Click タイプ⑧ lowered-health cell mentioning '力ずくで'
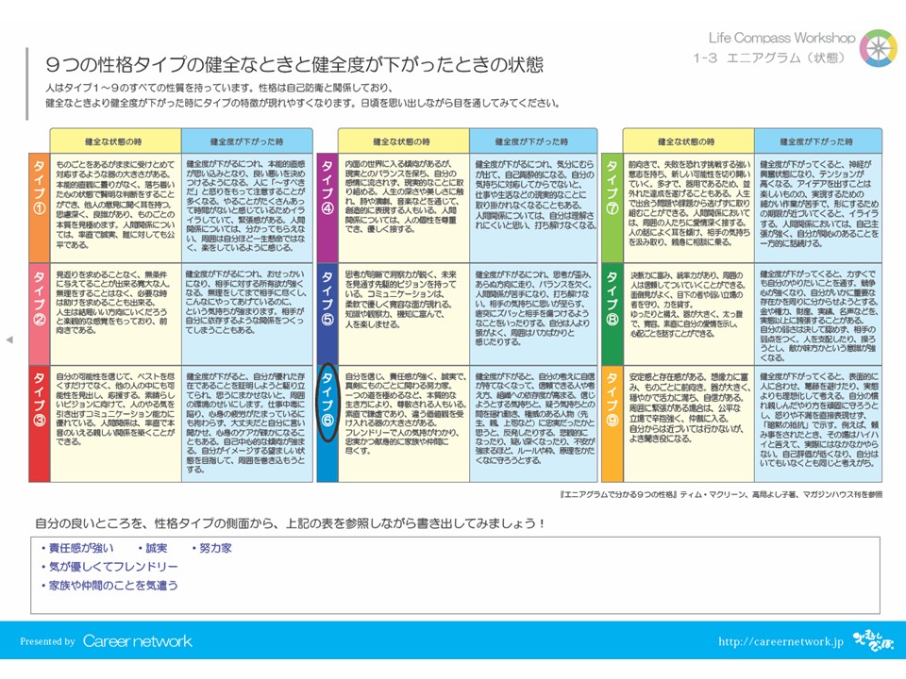906x679 pixels. [x=818, y=313]
